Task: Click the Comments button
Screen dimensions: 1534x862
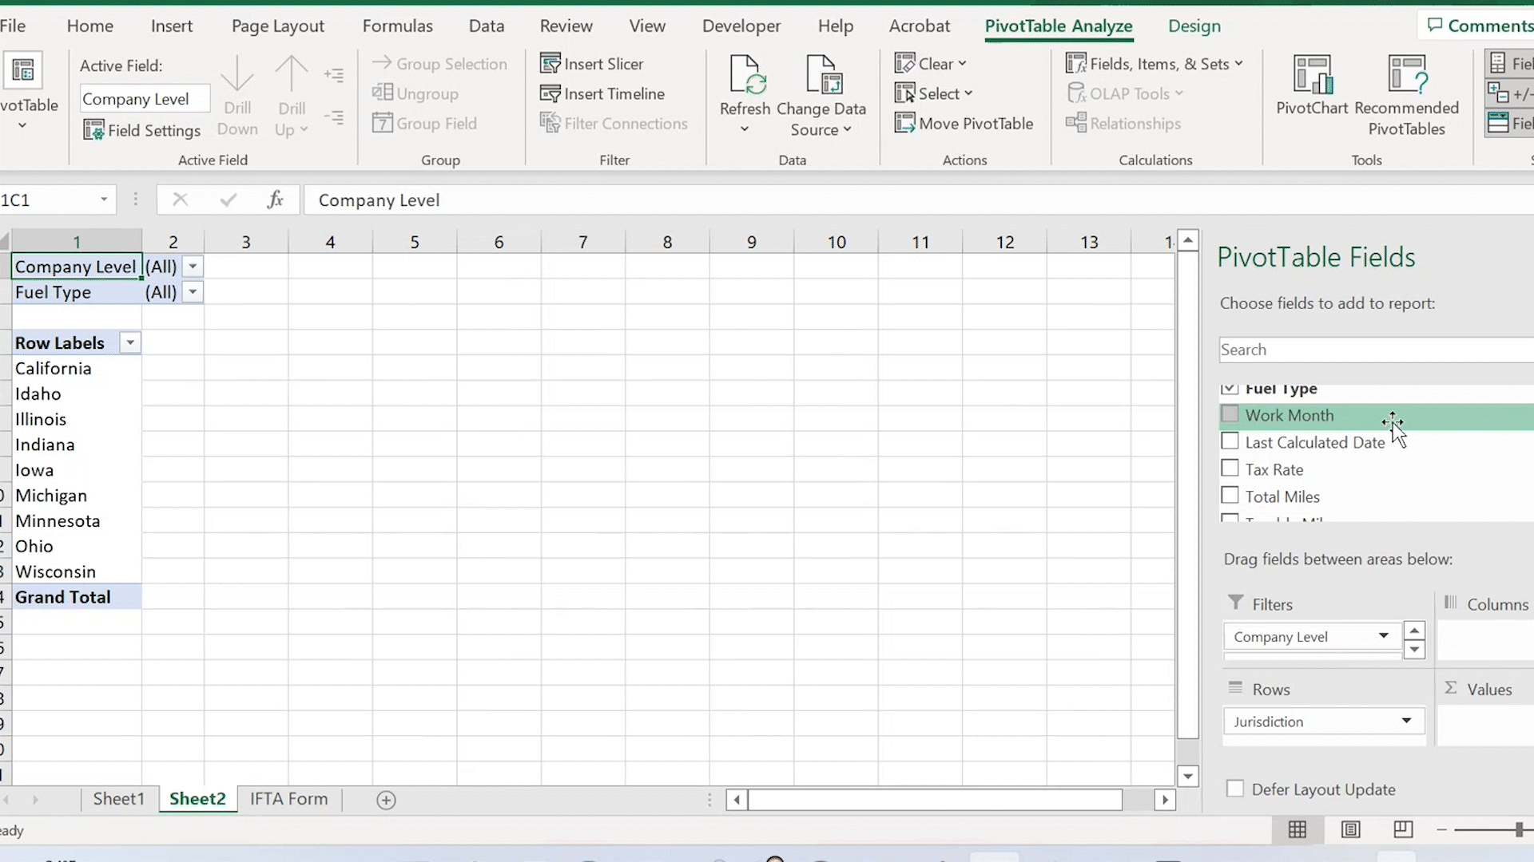Action: coord(1480,26)
